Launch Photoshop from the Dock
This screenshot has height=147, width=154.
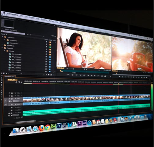[59, 125]
